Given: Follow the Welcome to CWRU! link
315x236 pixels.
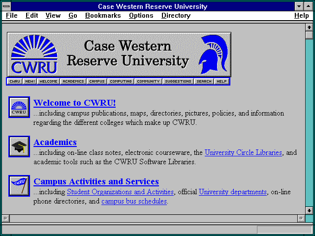Looking at the screenshot, I should (x=74, y=103).
